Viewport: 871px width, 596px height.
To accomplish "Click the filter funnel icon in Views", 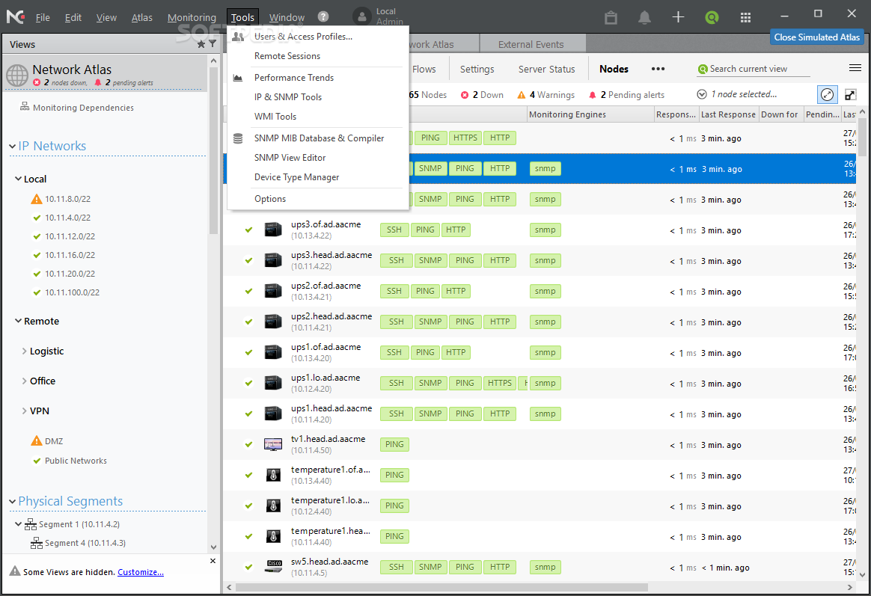I will [x=213, y=44].
